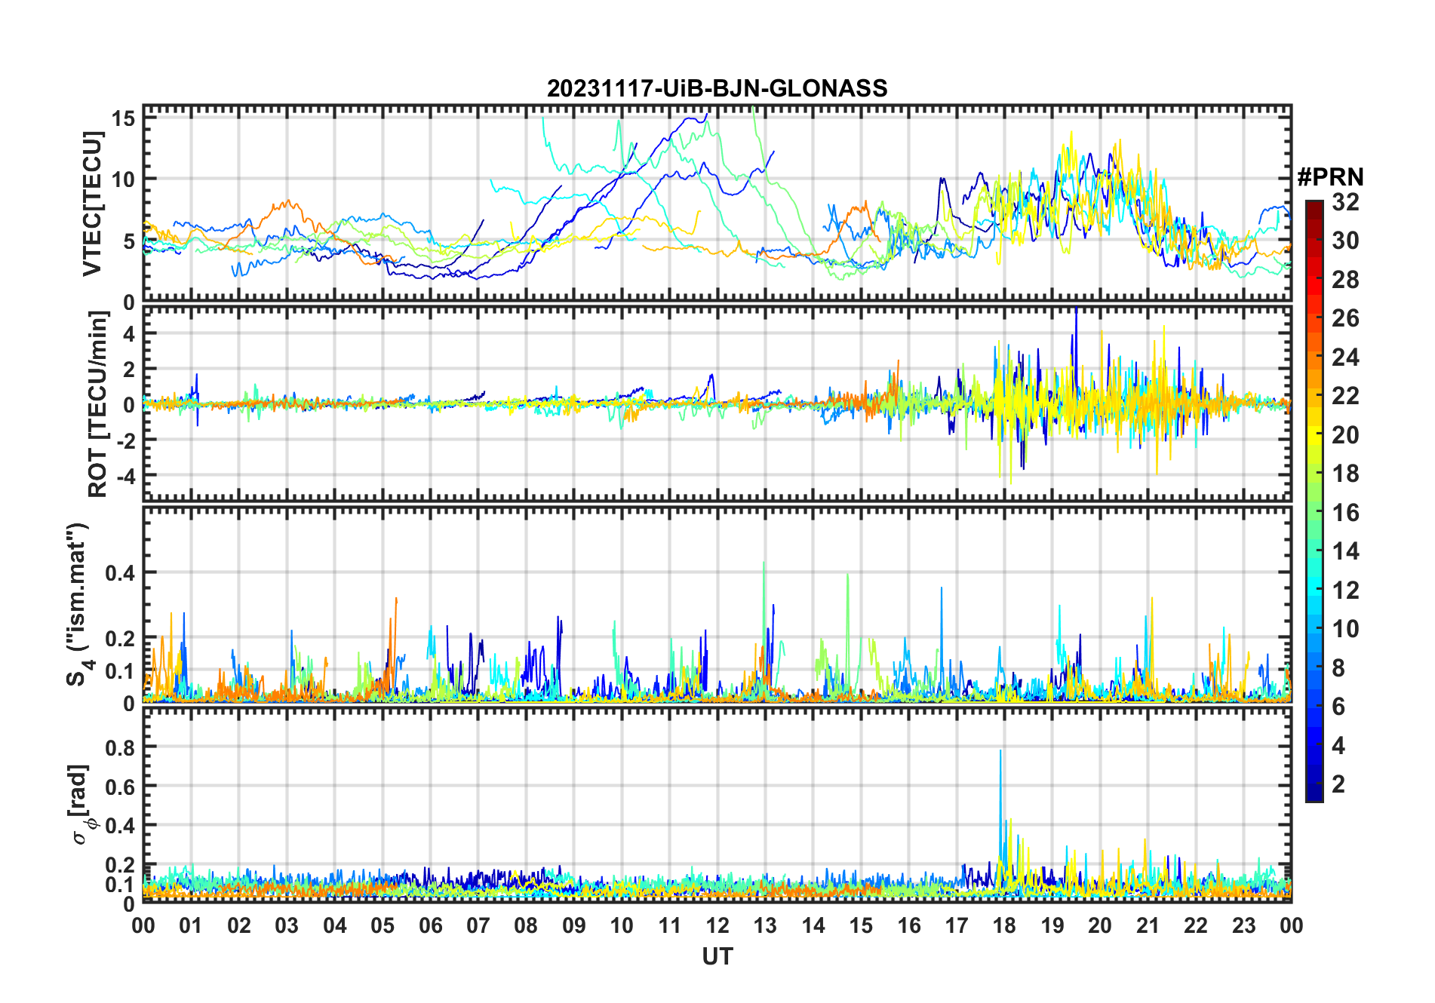
Task: Click colorbar tick label 26
Action: click(x=1345, y=318)
